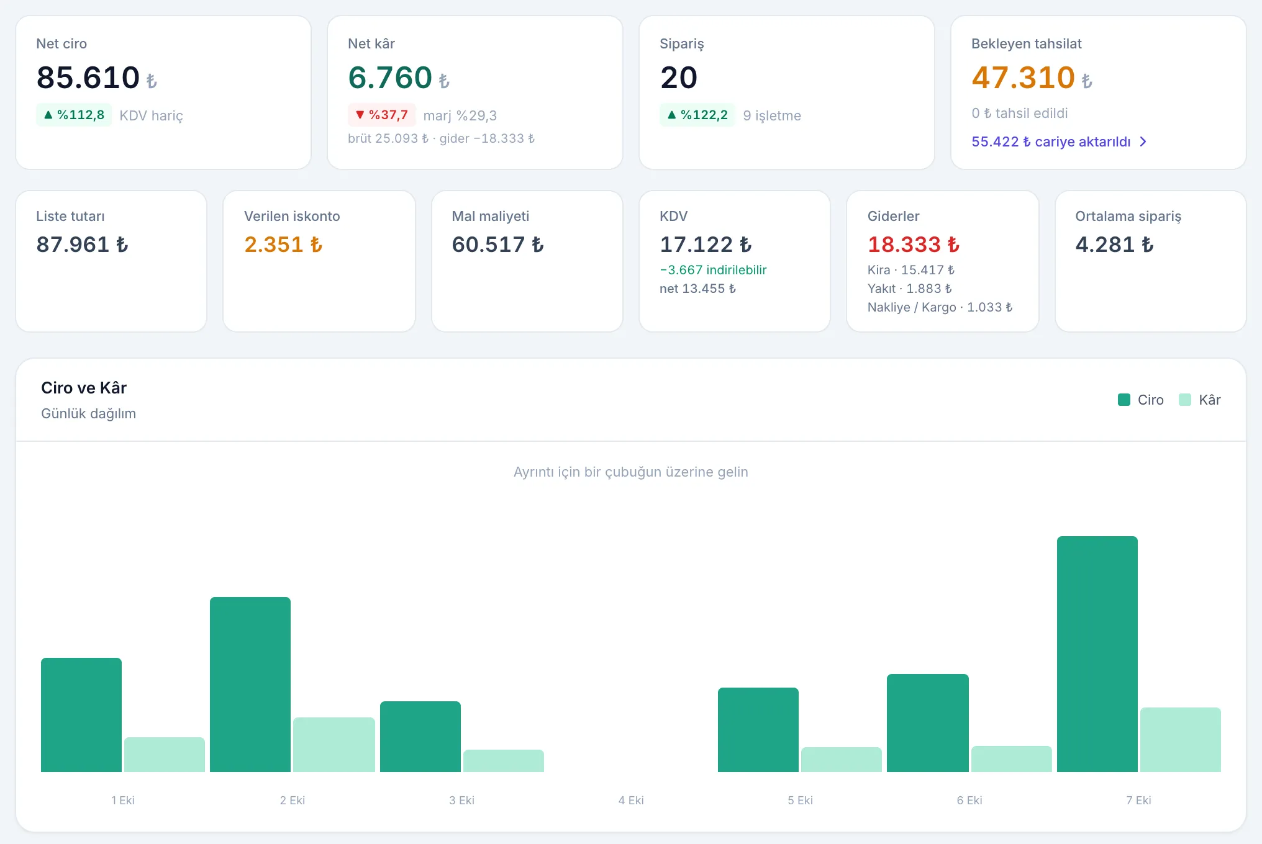This screenshot has height=844, width=1262.
Task: Click the Kâr bar for 3 Eki
Action: coord(504,761)
